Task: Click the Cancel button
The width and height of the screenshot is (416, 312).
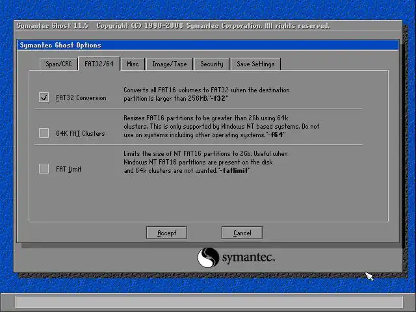Action: pos(242,233)
